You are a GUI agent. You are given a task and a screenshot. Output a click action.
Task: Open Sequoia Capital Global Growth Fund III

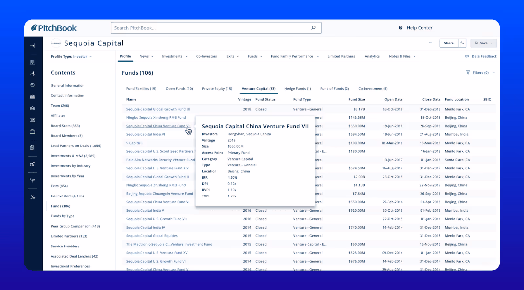point(158,109)
